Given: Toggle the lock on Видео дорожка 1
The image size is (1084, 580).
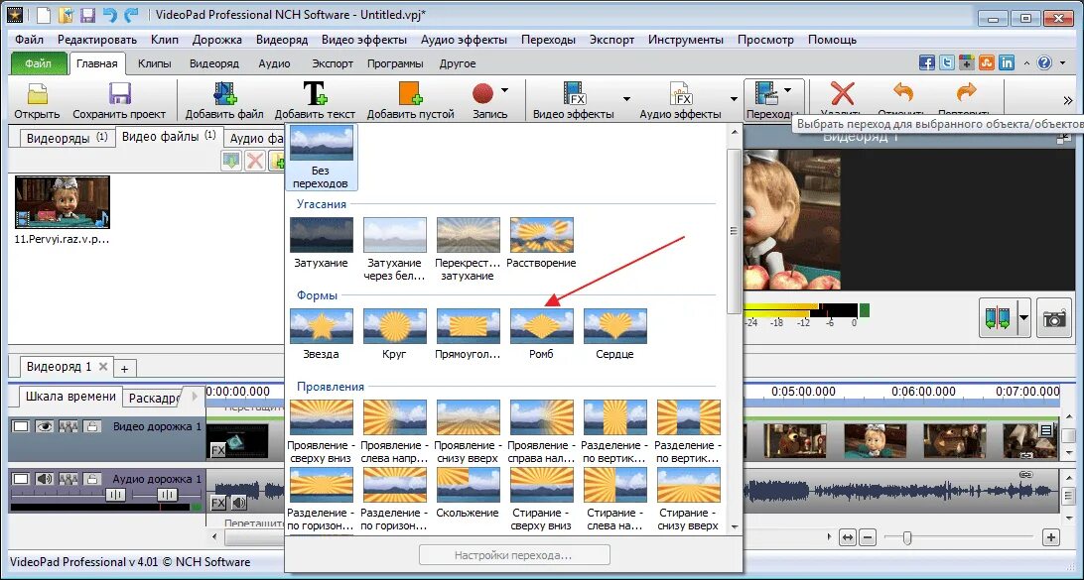Looking at the screenshot, I should tap(91, 426).
